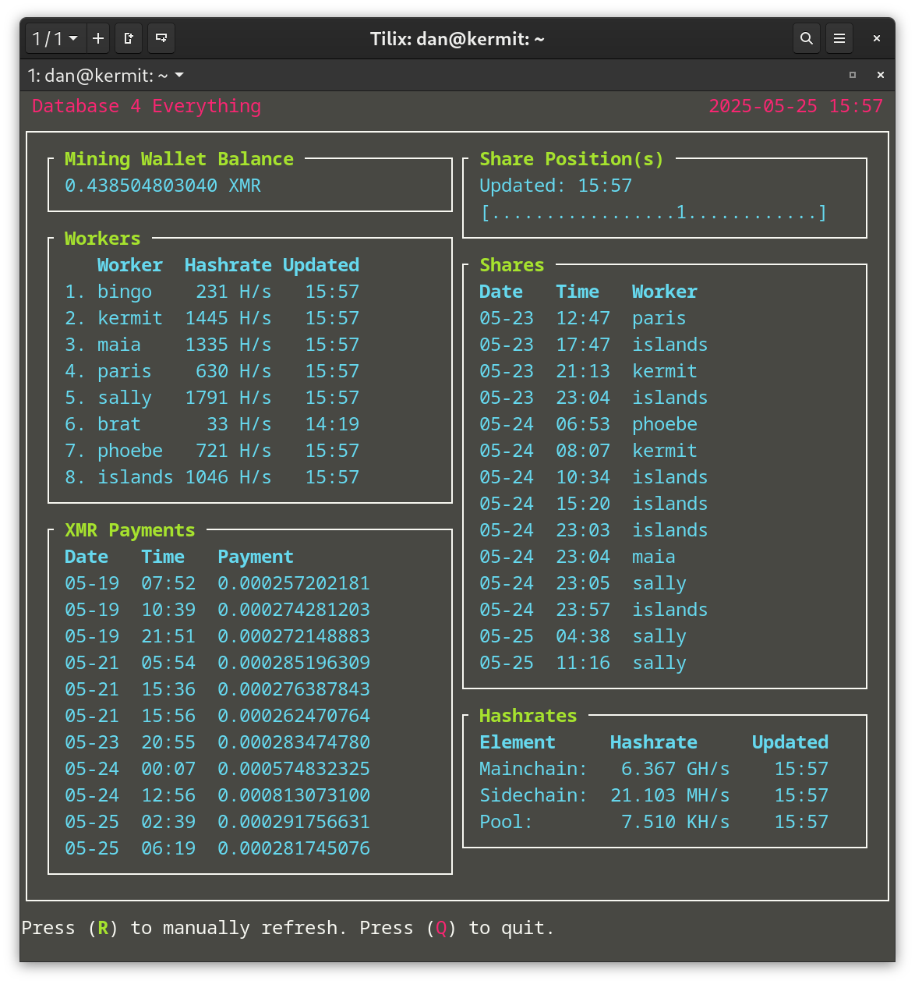This screenshot has width=915, height=984.
Task: Open the Tilix hamburger menu
Action: tap(839, 38)
